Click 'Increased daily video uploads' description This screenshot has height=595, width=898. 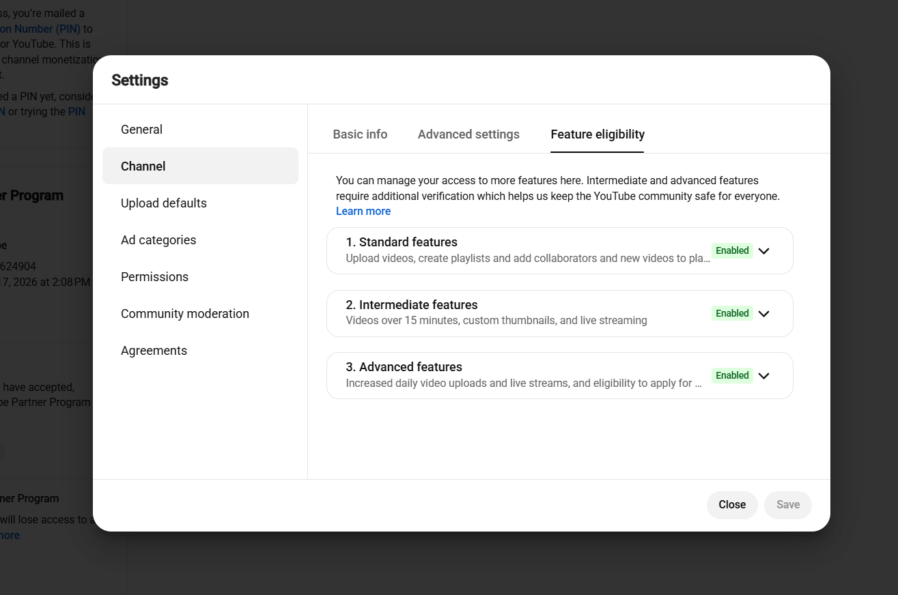(x=524, y=383)
